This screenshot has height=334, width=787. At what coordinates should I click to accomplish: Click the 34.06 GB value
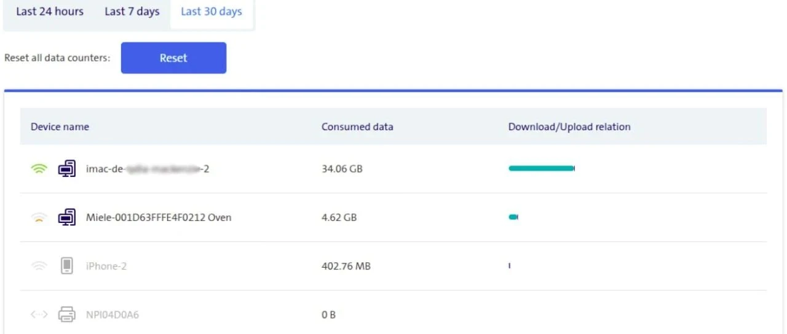point(342,169)
